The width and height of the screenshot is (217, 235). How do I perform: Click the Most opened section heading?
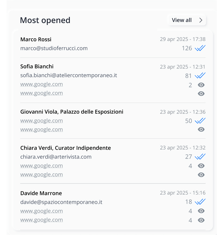tap(45, 20)
